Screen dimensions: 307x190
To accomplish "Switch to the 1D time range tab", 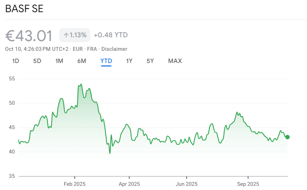I will (x=16, y=61).
